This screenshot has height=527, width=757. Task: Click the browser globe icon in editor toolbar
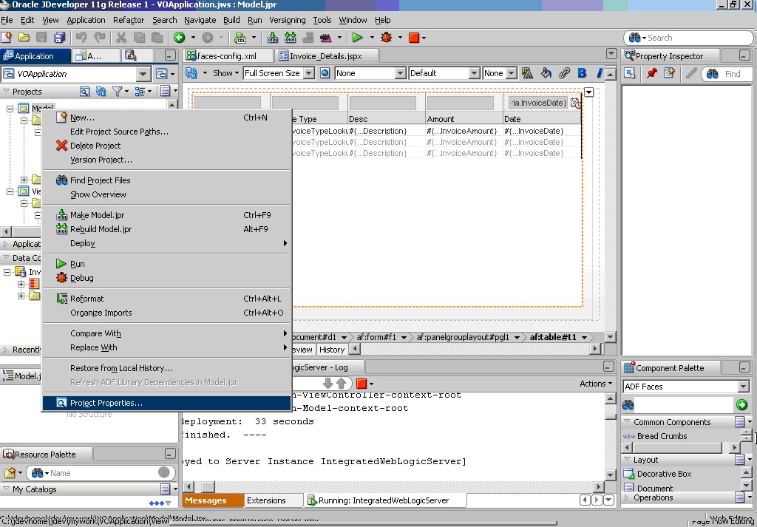[x=325, y=73]
